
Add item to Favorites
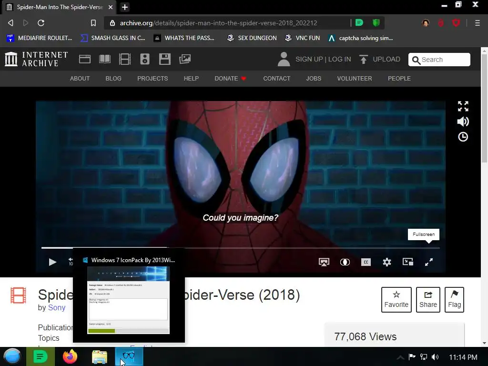[x=396, y=300]
